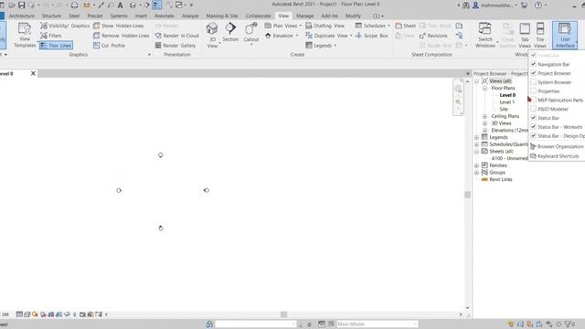This screenshot has height=329, width=585.
Task: Select the Section tool
Action: tap(230, 32)
